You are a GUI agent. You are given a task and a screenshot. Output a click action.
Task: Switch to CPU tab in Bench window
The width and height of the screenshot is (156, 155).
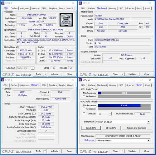pos(83,85)
